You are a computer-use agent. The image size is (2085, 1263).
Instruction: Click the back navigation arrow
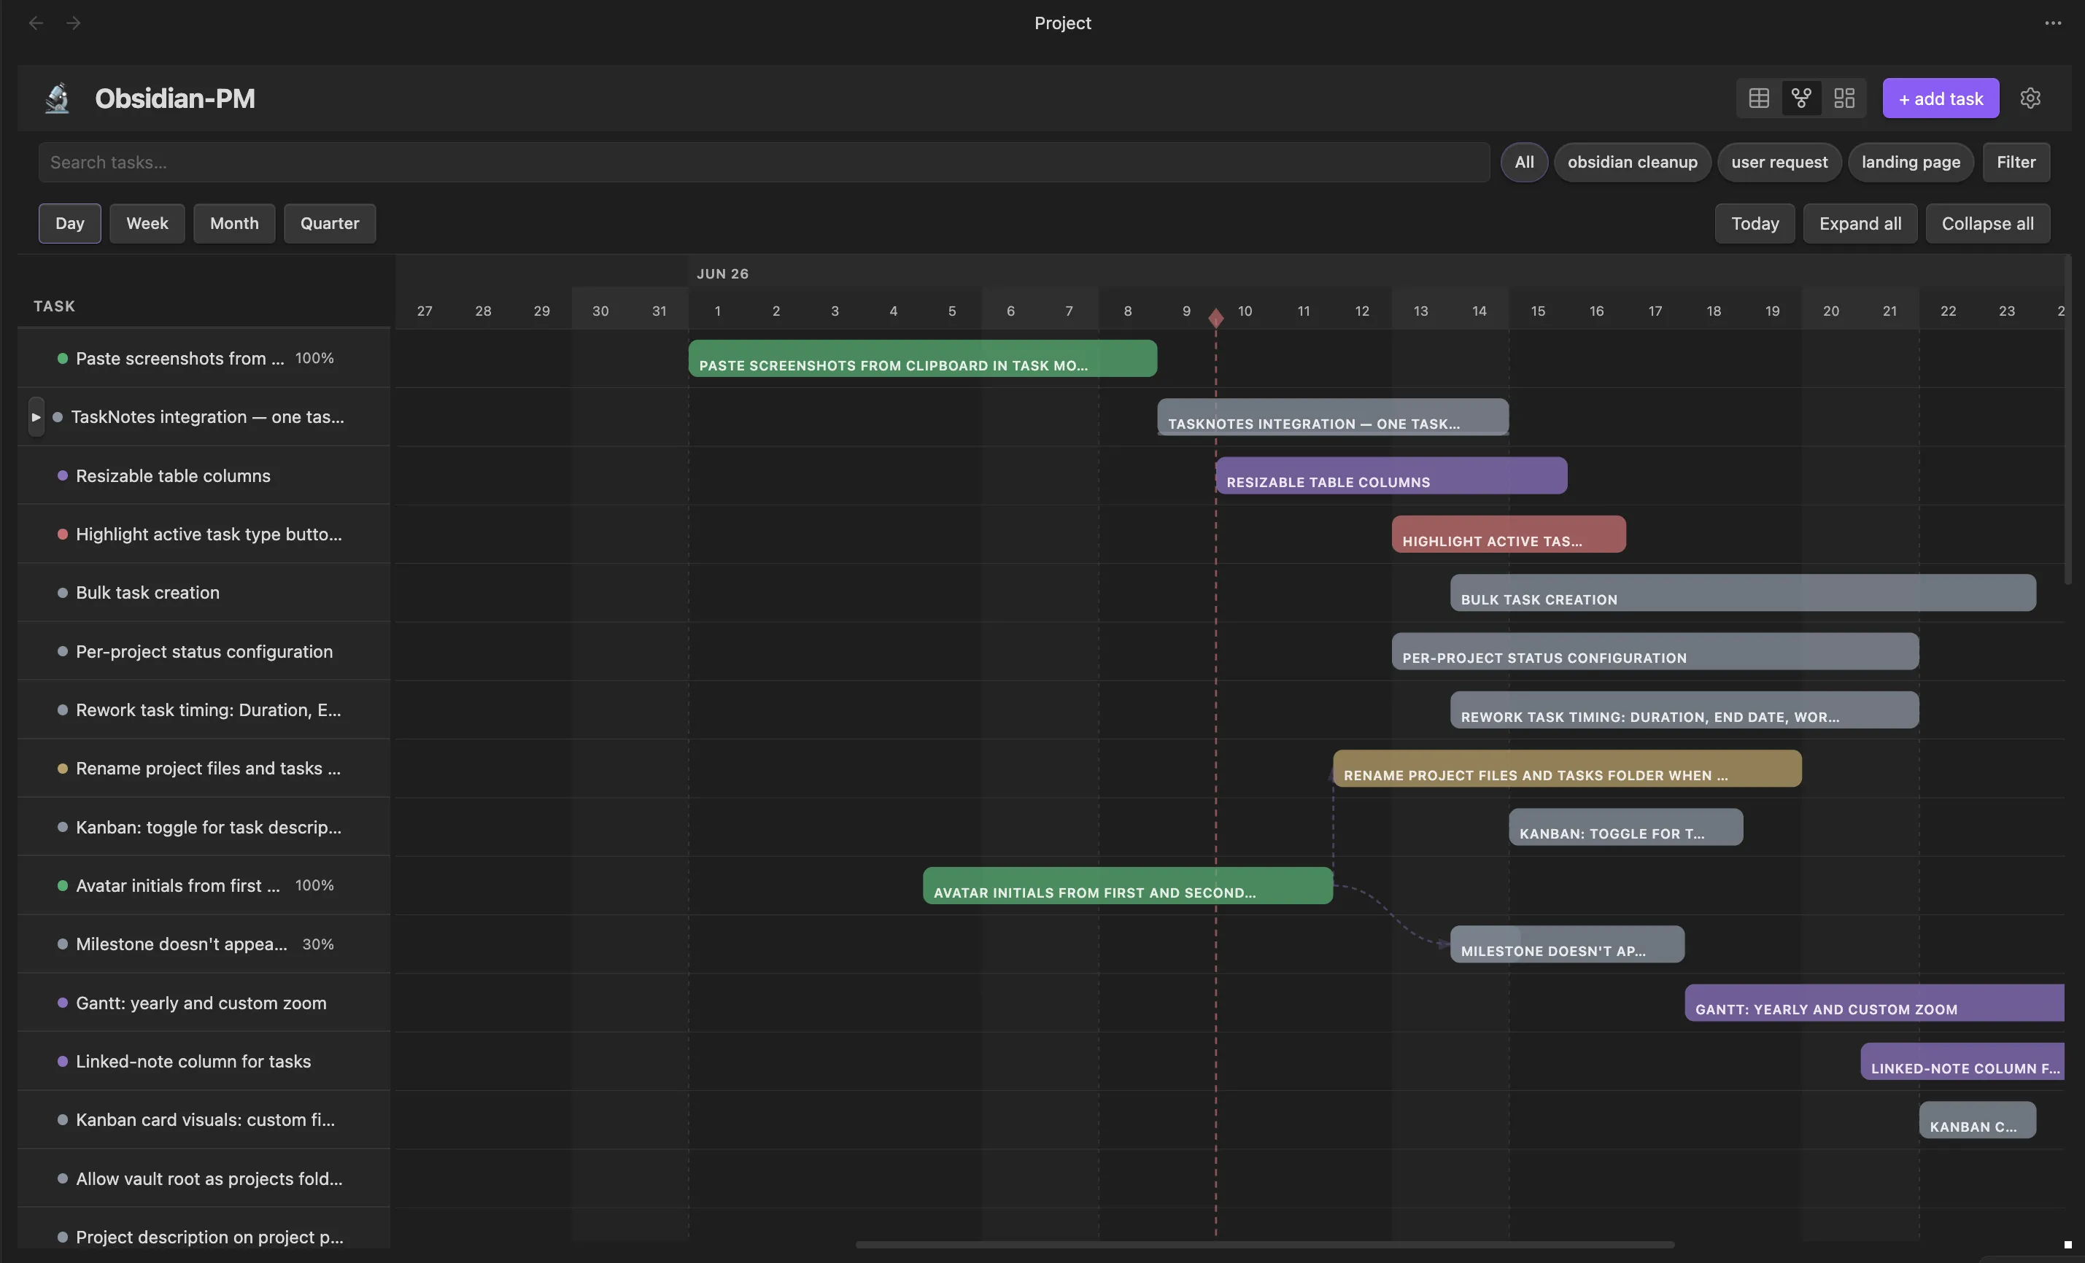click(x=36, y=23)
